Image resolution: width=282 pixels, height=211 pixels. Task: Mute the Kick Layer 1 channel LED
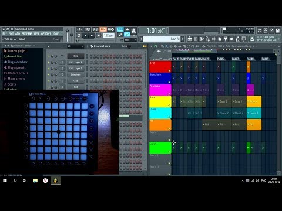[x=49, y=63]
